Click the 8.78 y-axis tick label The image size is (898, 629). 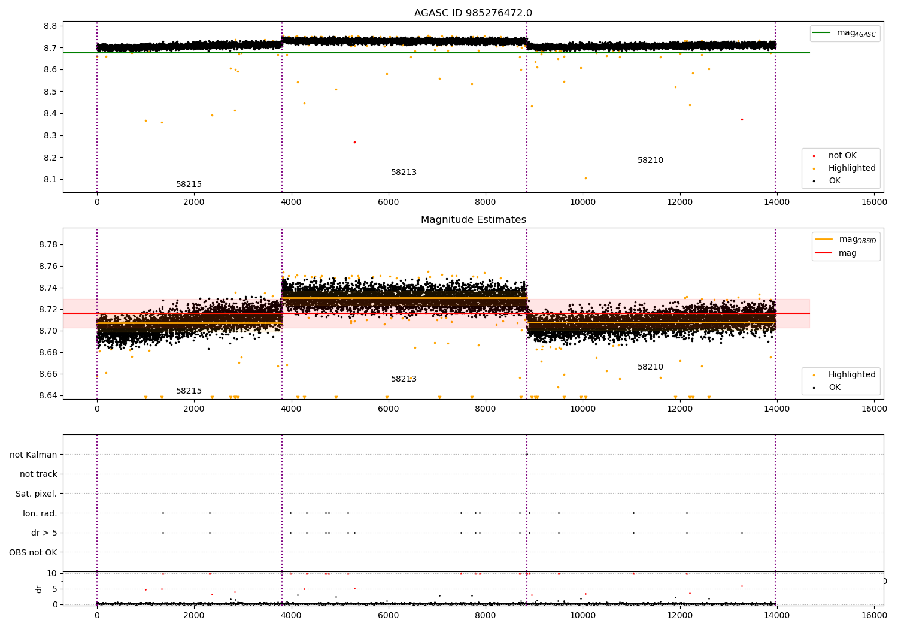click(48, 244)
